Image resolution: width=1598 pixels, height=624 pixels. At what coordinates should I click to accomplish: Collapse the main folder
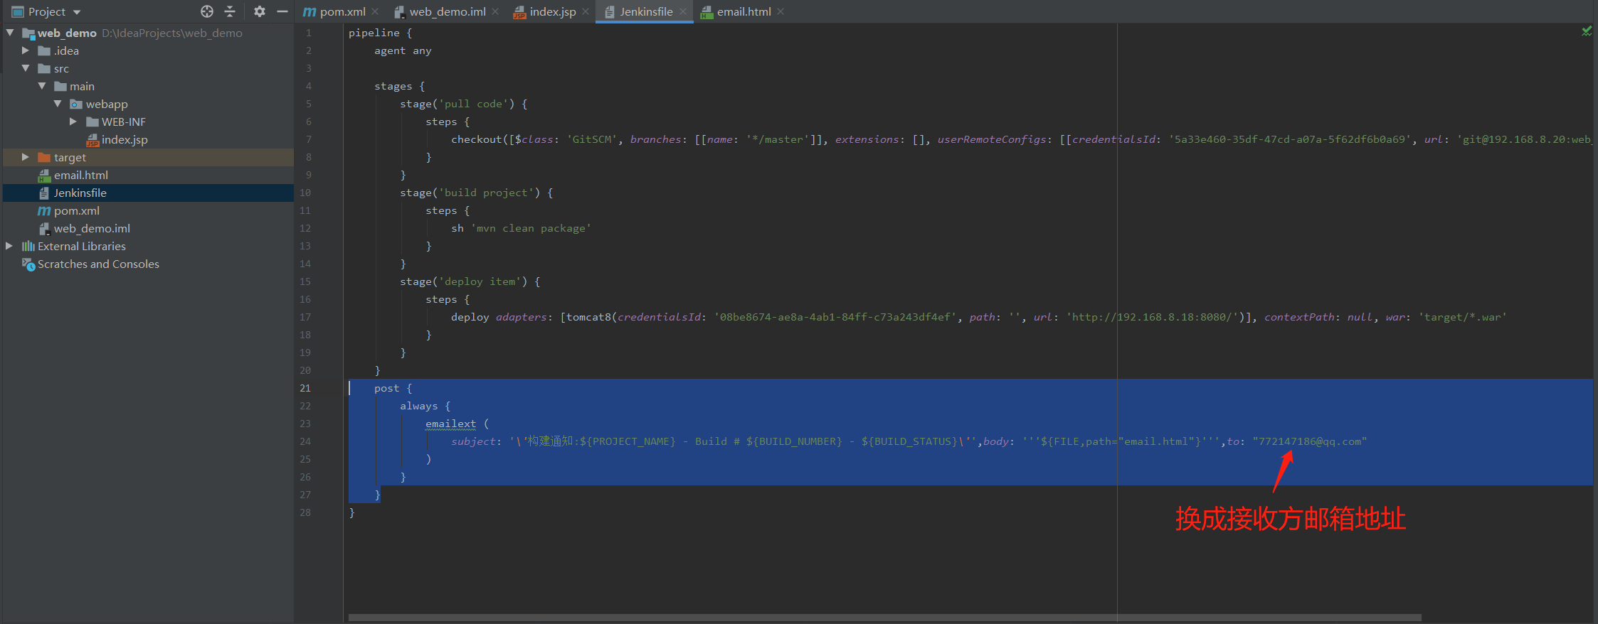click(x=42, y=86)
